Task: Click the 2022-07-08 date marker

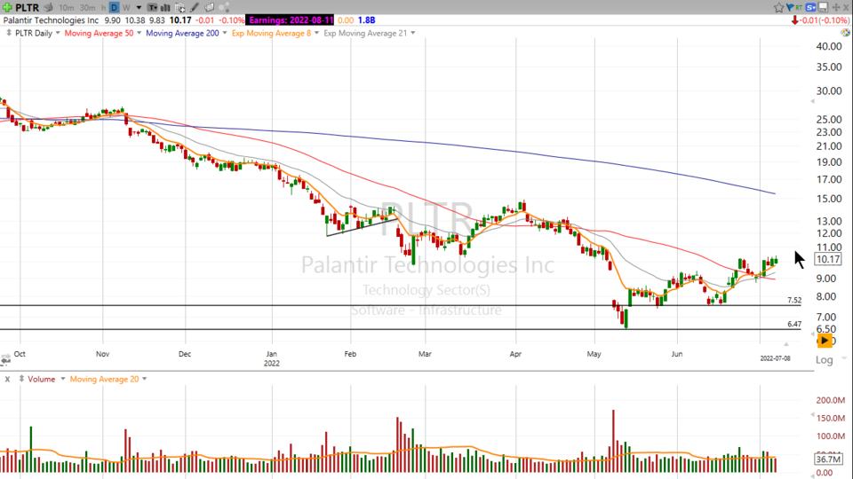Action: pos(775,358)
